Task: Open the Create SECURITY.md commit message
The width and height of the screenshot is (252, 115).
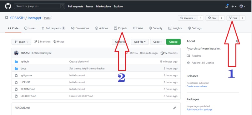Action: [81, 96]
